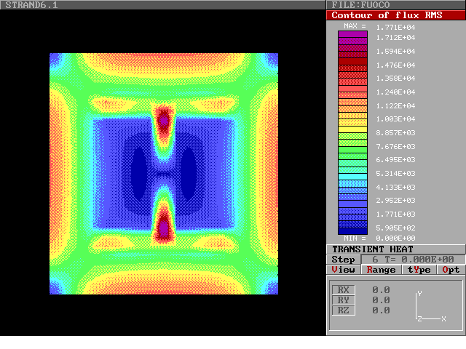The image size is (466, 349).
Task: Click the RZ rotation label
Action: tap(344, 310)
